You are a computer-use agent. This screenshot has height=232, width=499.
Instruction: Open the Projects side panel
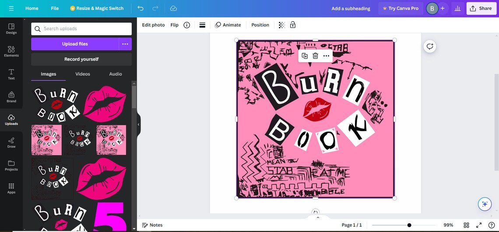(11, 166)
